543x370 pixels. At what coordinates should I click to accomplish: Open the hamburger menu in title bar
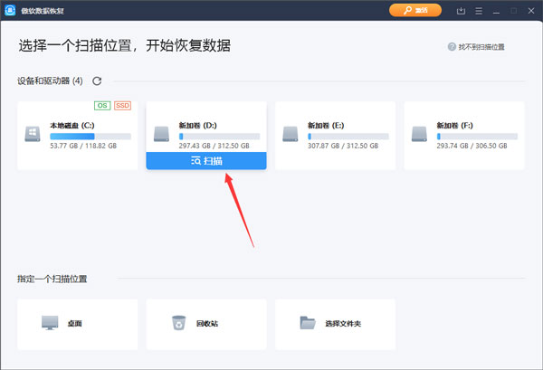479,11
